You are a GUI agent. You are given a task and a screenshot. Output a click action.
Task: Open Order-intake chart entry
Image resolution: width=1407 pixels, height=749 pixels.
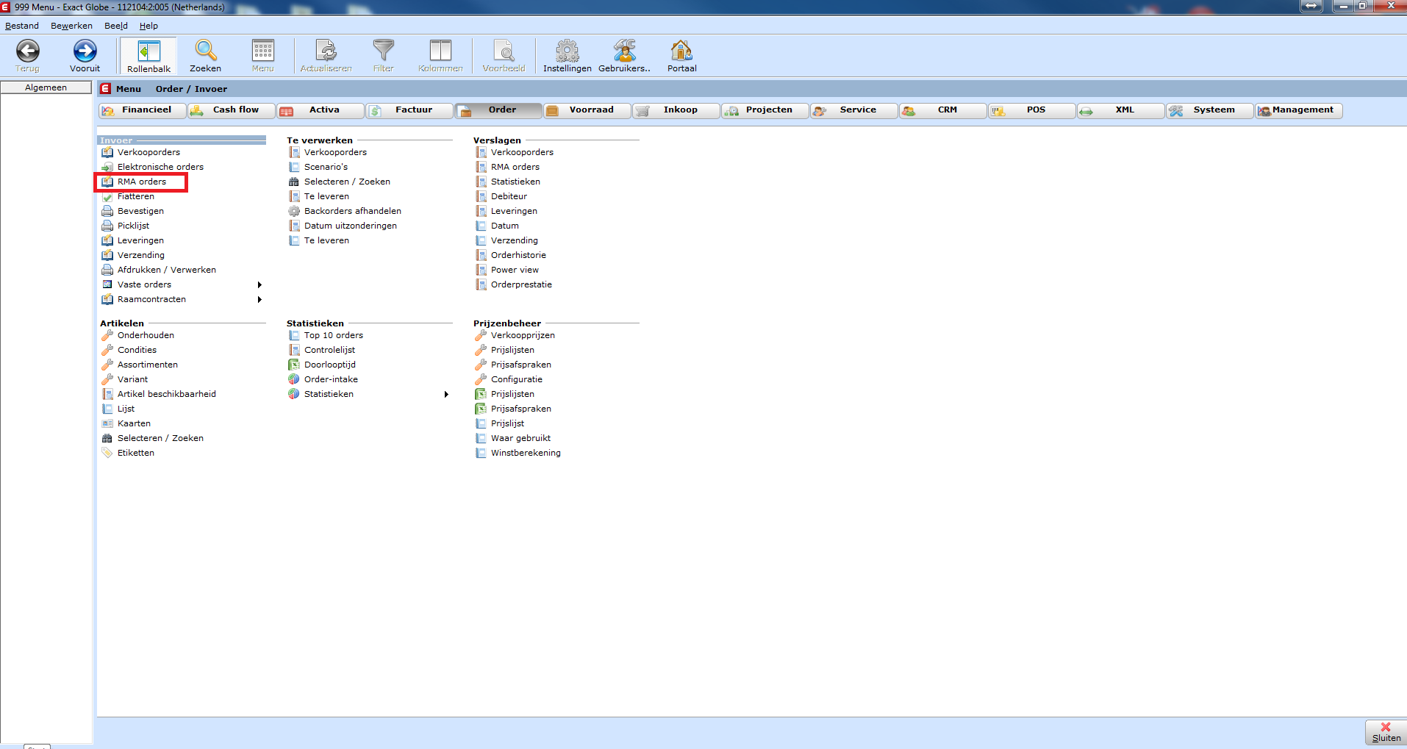pyautogui.click(x=331, y=379)
